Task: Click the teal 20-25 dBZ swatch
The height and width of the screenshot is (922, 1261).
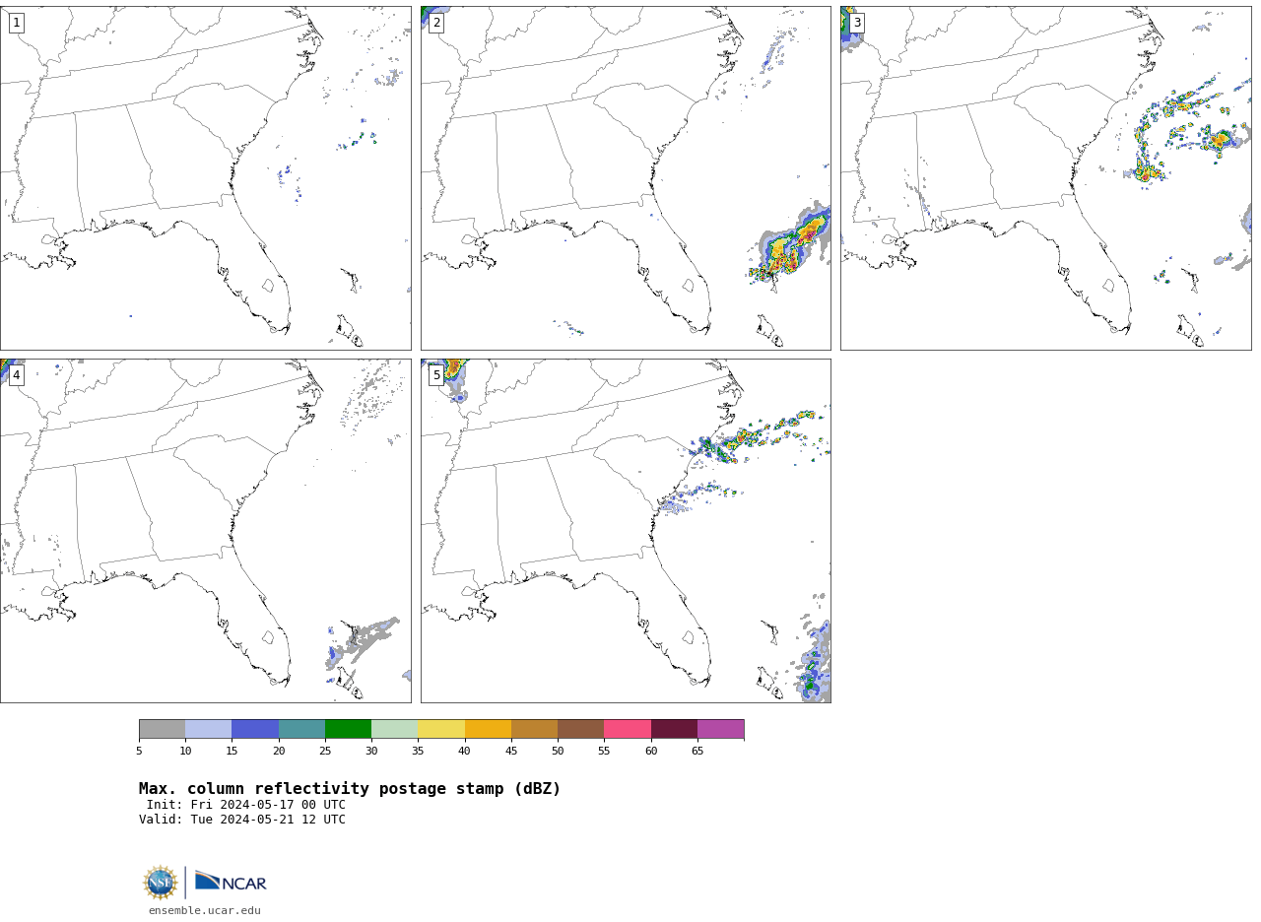Action: click(301, 729)
